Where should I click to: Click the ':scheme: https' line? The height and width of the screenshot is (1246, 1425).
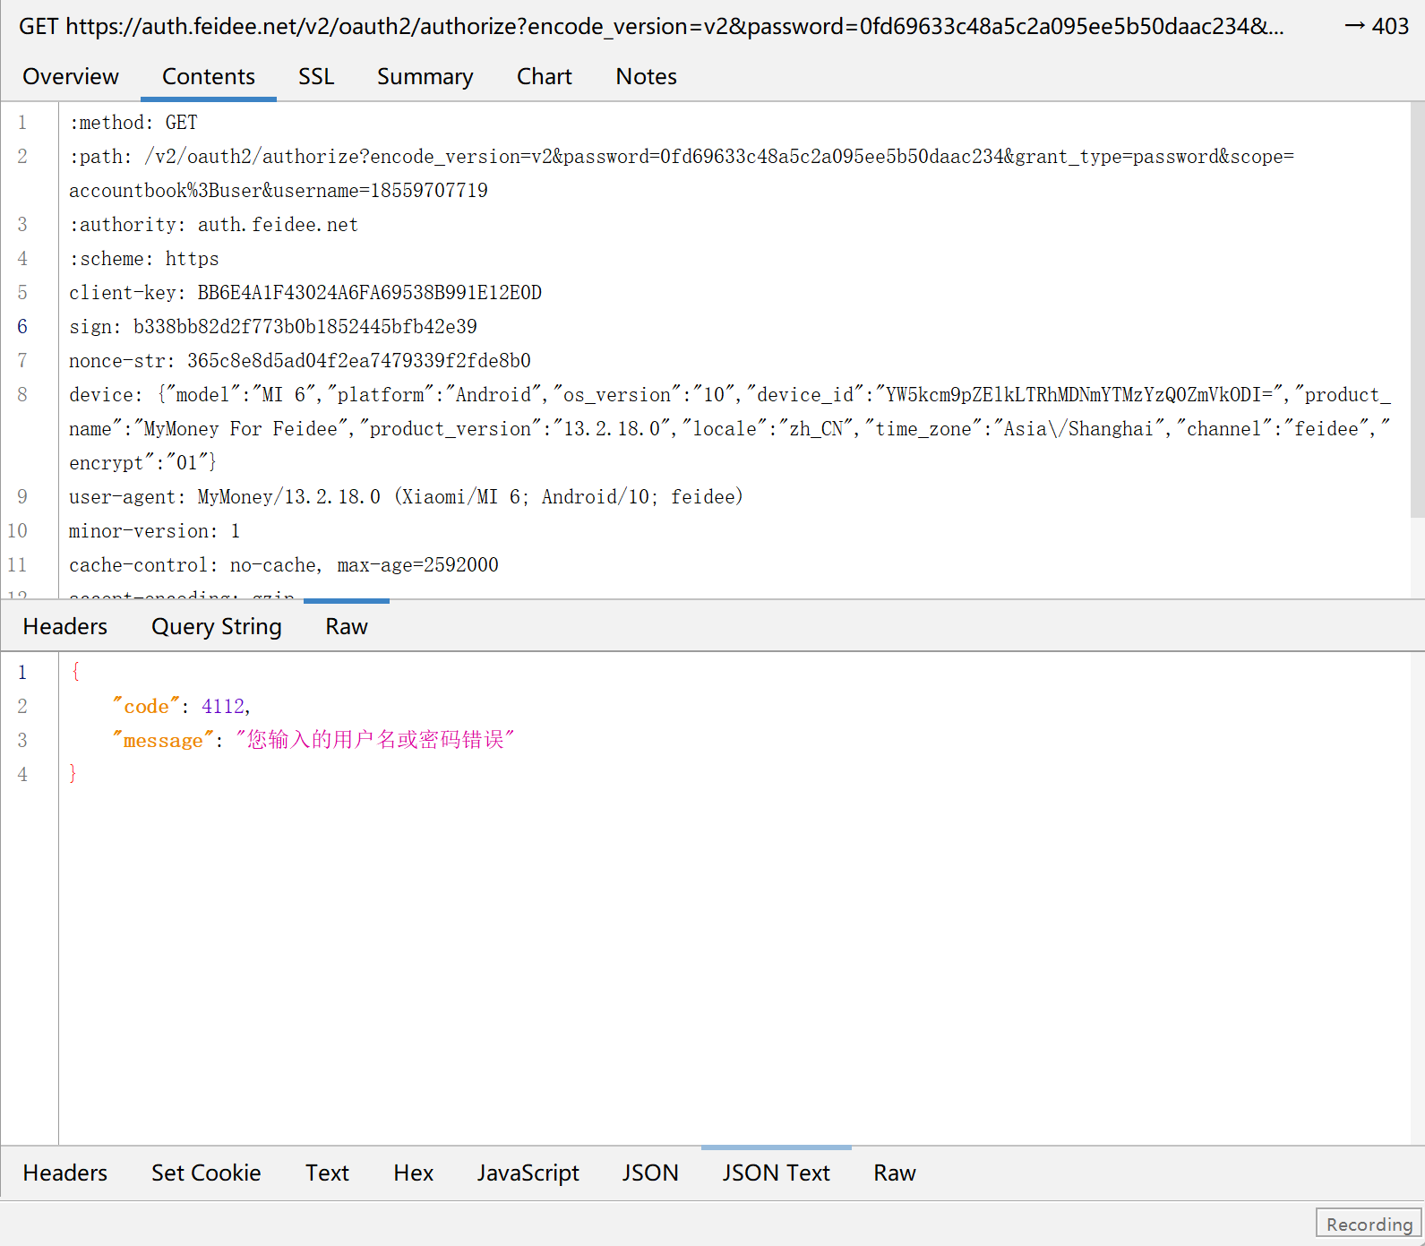pyautogui.click(x=144, y=259)
